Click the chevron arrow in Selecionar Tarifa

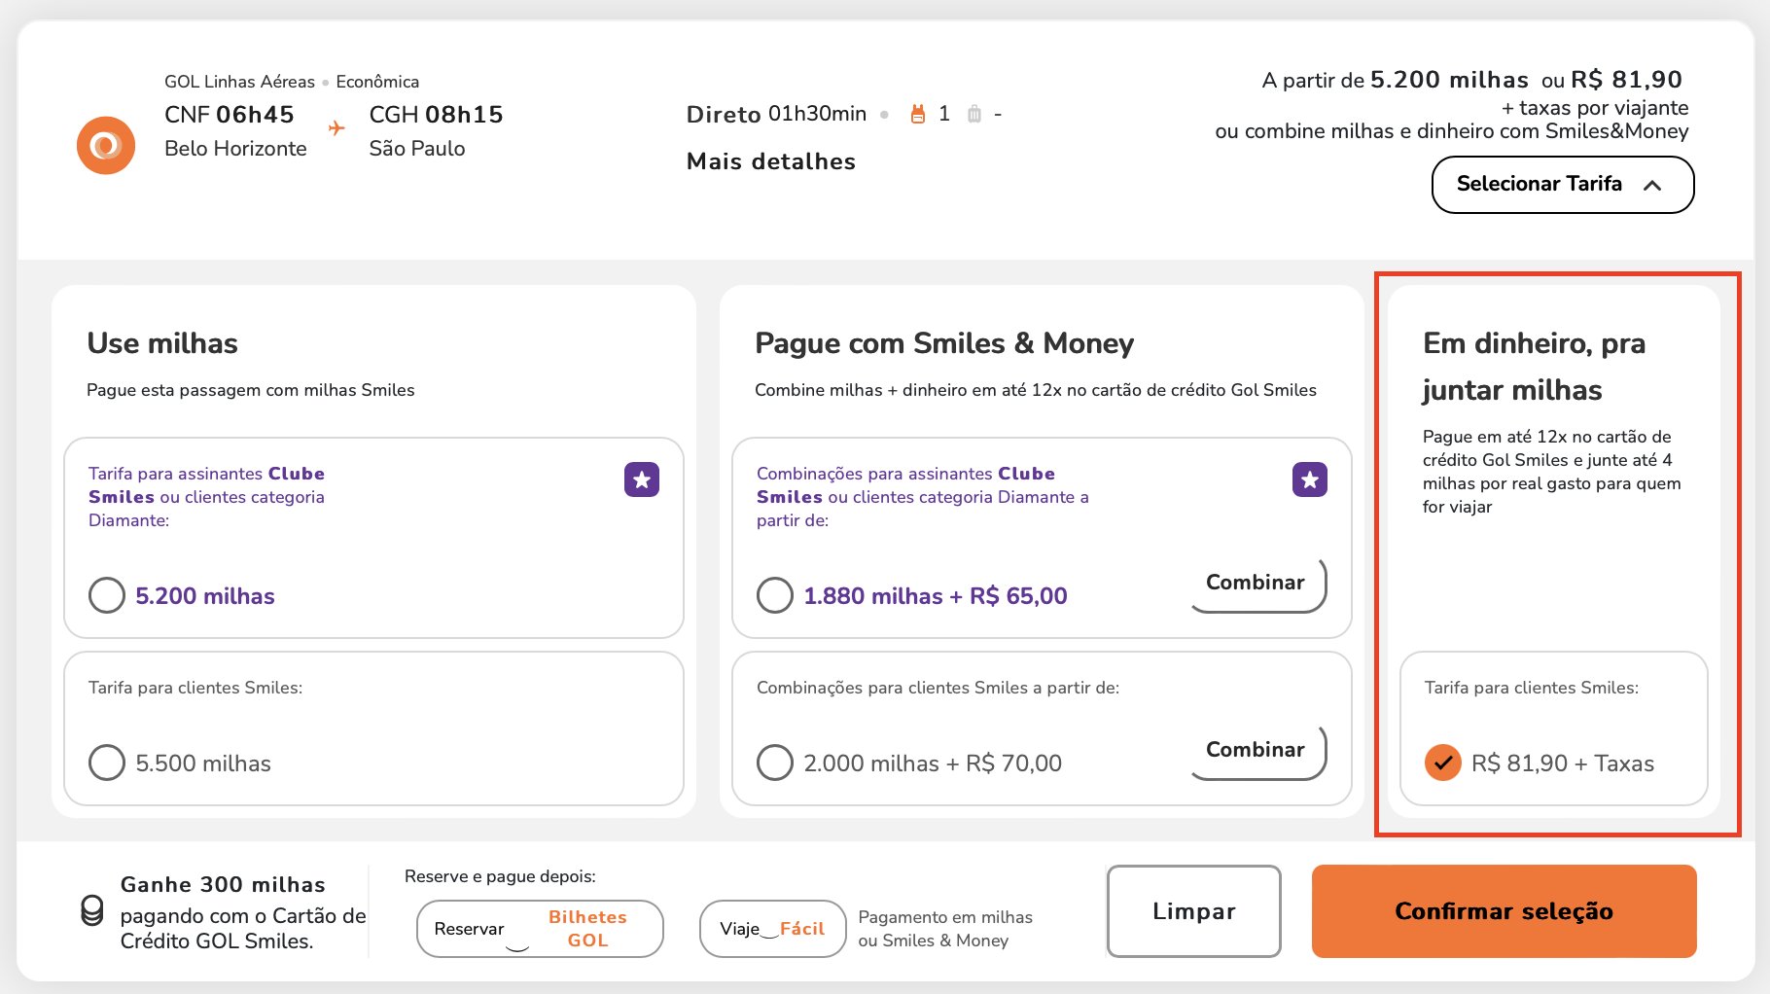tap(1652, 185)
